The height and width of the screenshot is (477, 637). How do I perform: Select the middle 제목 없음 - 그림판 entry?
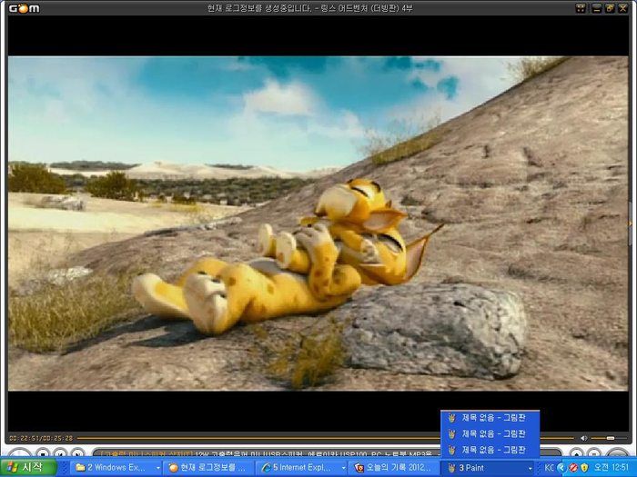tap(490, 433)
